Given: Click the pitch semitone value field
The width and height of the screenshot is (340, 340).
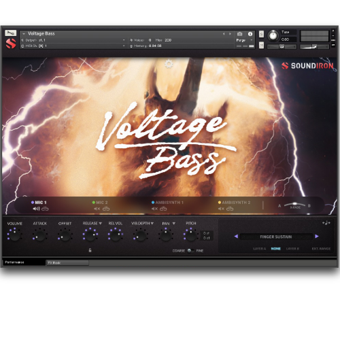Looking at the screenshot, I should tap(207, 233).
